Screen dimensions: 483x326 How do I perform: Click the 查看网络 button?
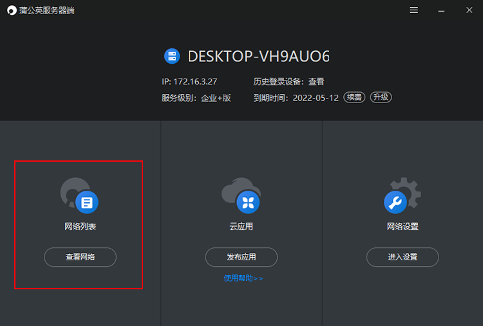tap(80, 257)
